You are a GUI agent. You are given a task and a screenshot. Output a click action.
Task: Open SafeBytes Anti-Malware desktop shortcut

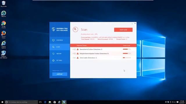pyautogui.click(x=3, y=55)
